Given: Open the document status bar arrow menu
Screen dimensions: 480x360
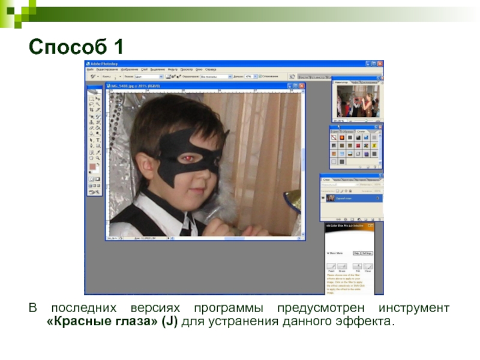Looking at the screenshot, I should coord(168,238).
